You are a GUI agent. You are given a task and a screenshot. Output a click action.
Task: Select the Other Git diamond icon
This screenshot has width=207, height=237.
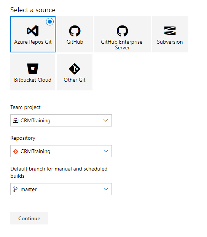coord(75,69)
